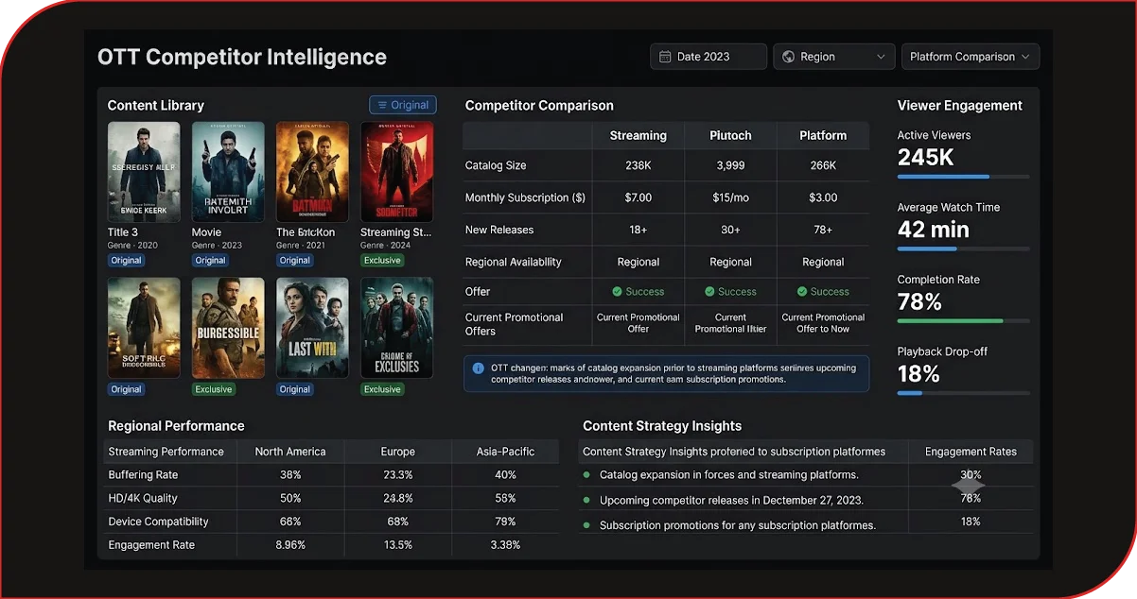Open the Exclusies poster thumbnail

point(397,328)
